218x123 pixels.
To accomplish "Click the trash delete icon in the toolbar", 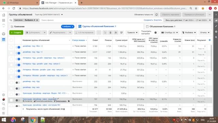I will [x=110, y=32].
